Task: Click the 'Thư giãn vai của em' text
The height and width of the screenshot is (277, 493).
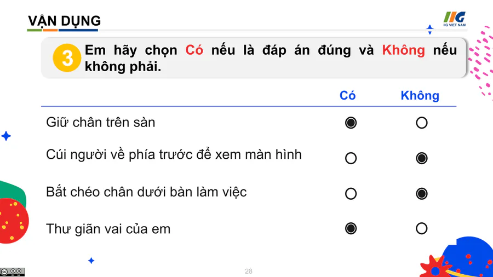Action: coord(108,229)
